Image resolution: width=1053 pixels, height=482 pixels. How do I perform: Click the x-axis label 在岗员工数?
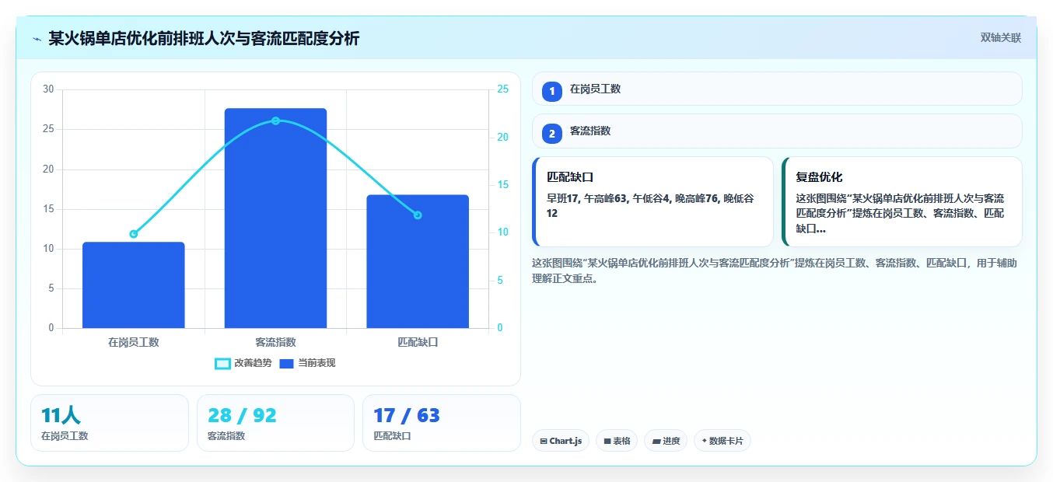pyautogui.click(x=134, y=342)
